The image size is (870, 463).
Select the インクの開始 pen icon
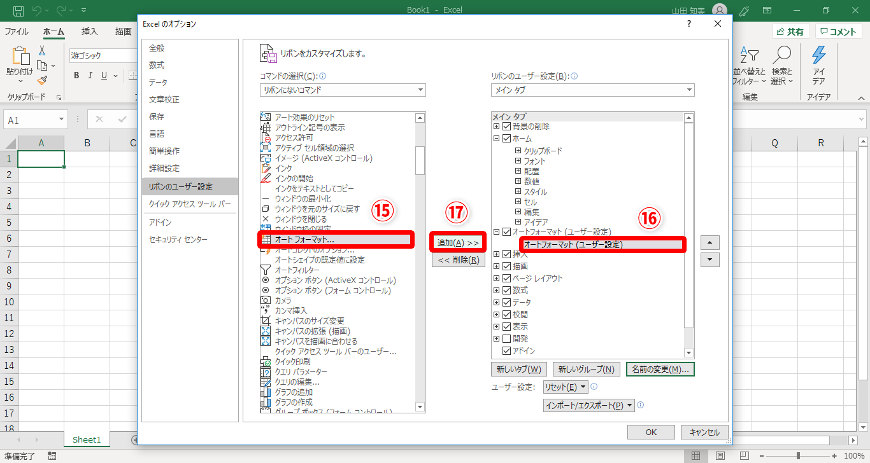(x=266, y=178)
